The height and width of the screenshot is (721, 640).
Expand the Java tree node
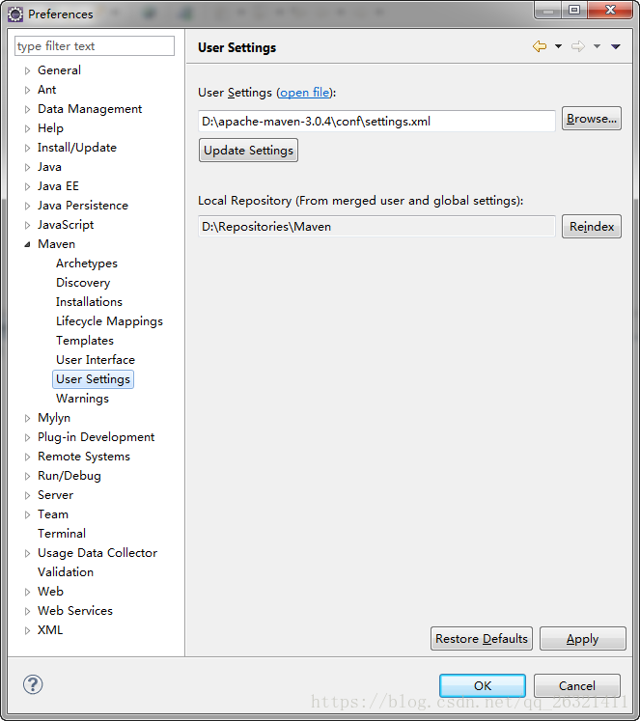(27, 167)
